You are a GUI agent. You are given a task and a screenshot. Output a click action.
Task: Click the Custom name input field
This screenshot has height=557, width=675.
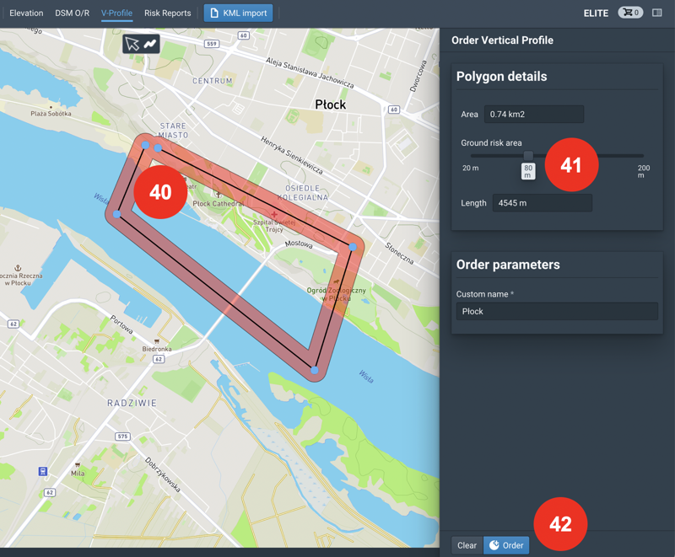(557, 311)
